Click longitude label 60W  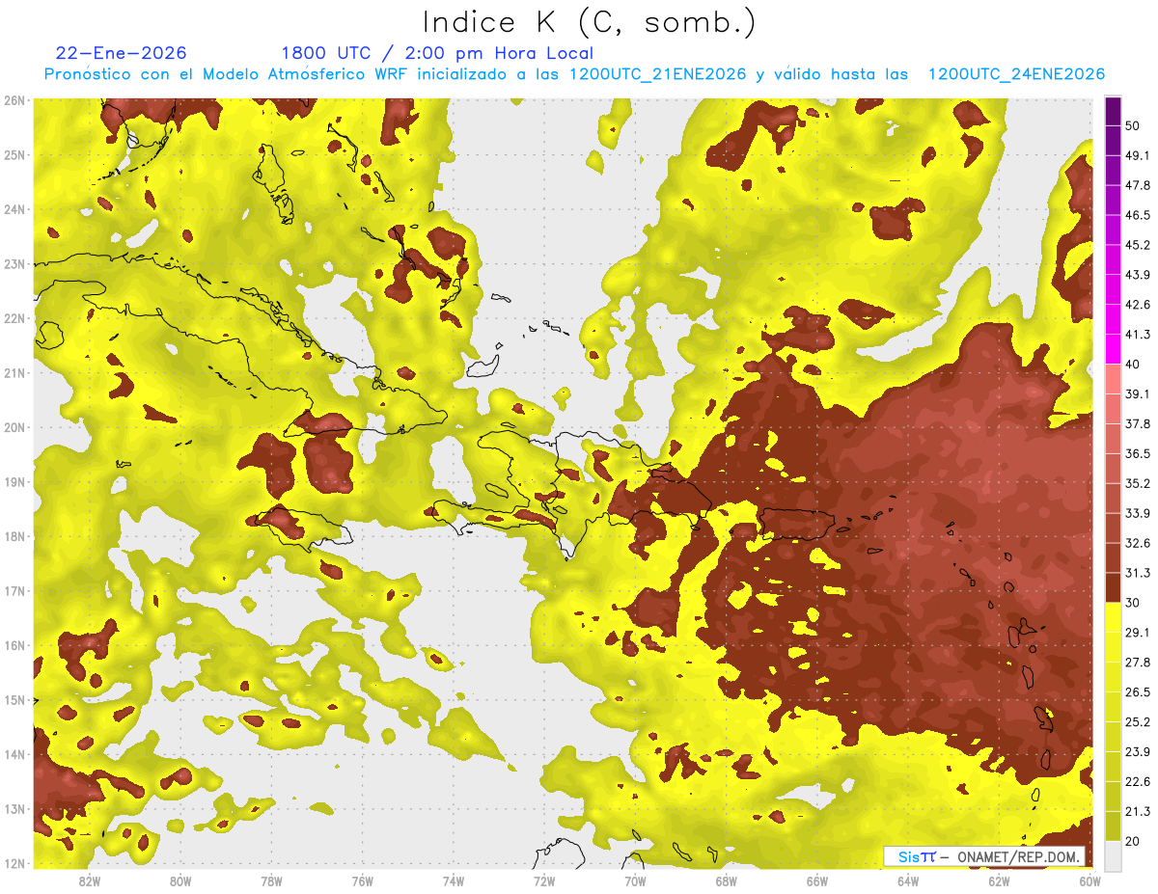1089,880
